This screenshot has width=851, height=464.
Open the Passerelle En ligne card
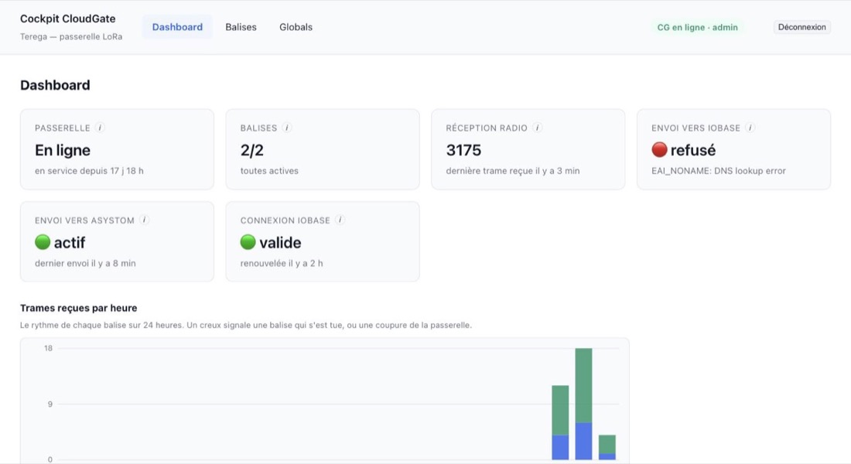click(118, 149)
